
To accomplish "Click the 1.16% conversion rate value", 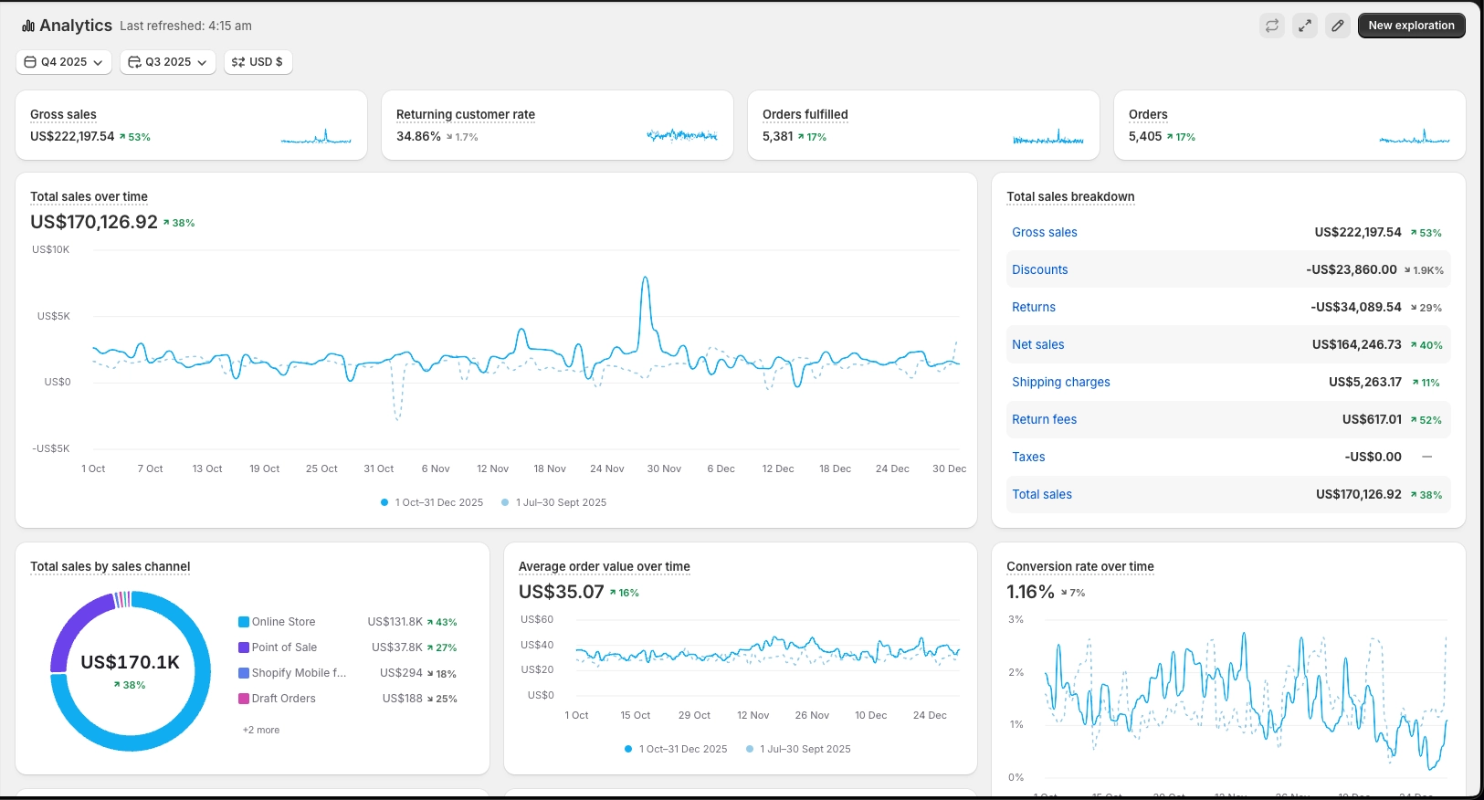I will tap(1030, 592).
